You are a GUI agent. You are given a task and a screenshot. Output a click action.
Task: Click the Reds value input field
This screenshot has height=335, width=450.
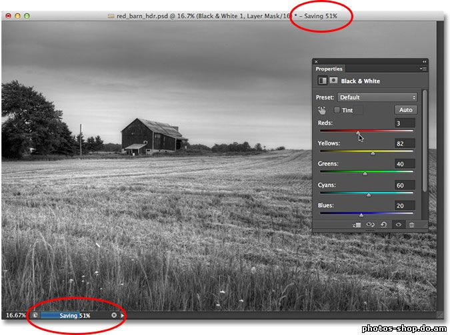point(405,123)
